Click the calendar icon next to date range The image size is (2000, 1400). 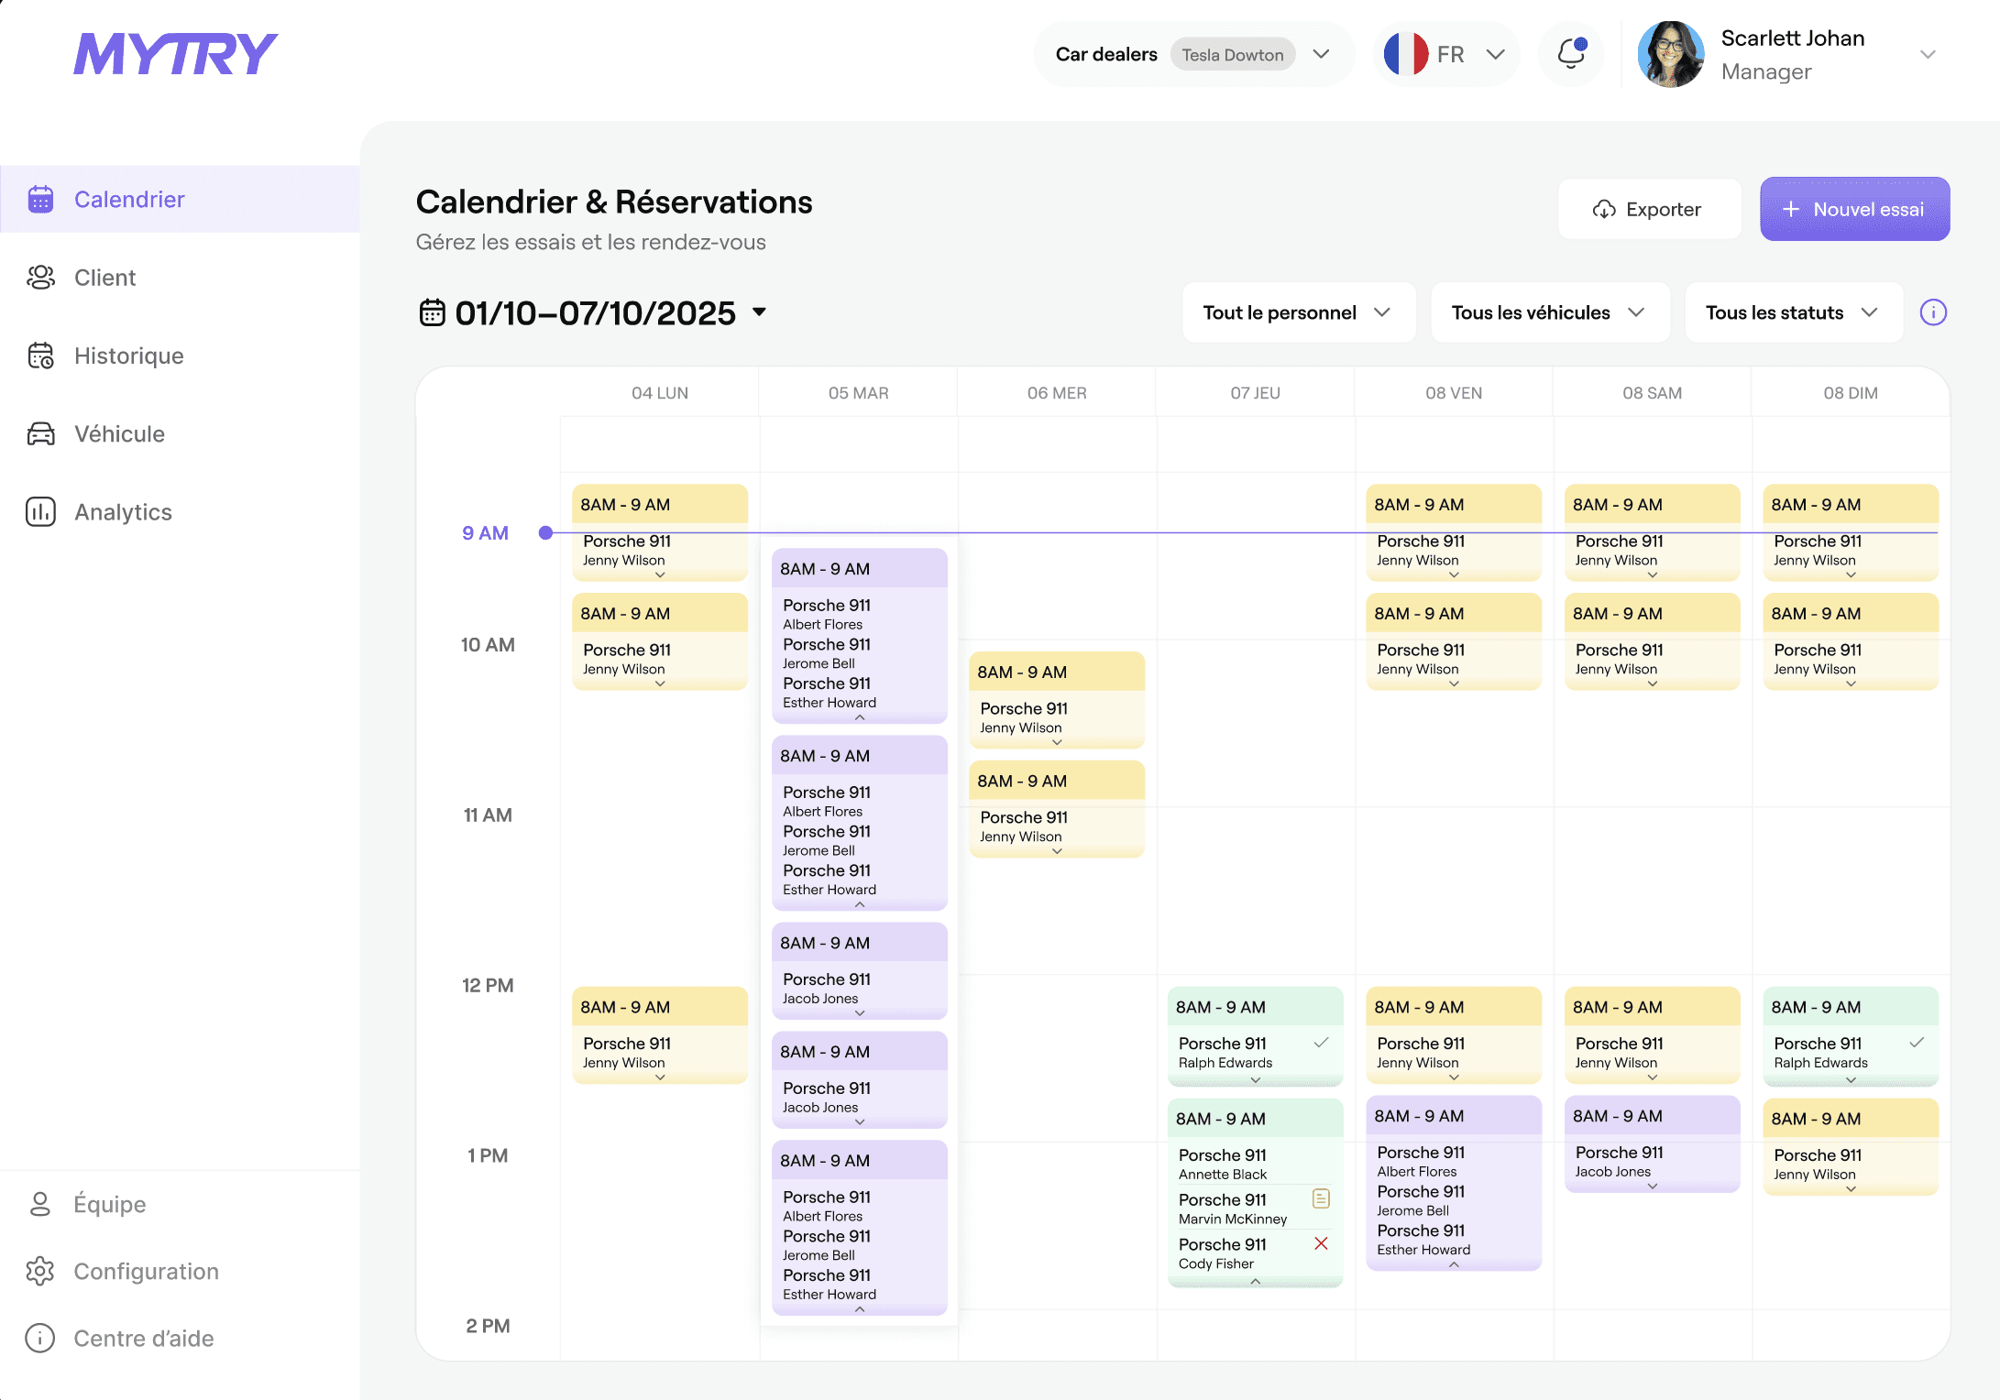[x=432, y=312]
